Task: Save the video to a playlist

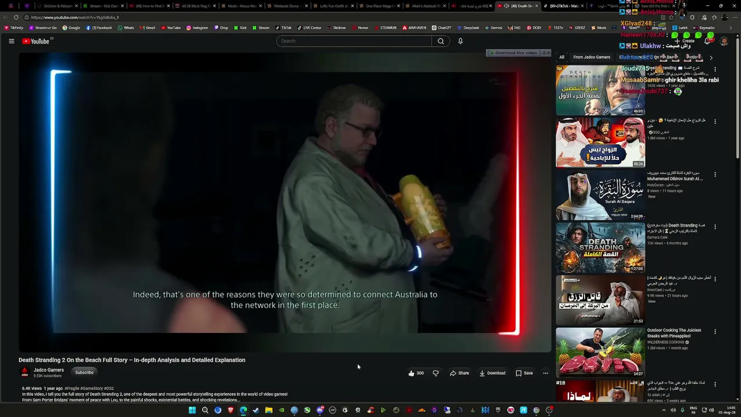Action: point(524,373)
